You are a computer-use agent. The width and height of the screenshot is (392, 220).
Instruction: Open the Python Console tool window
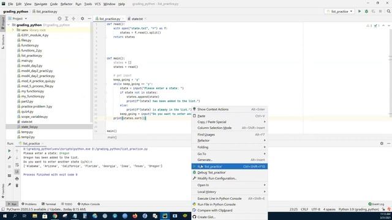click(x=88, y=204)
